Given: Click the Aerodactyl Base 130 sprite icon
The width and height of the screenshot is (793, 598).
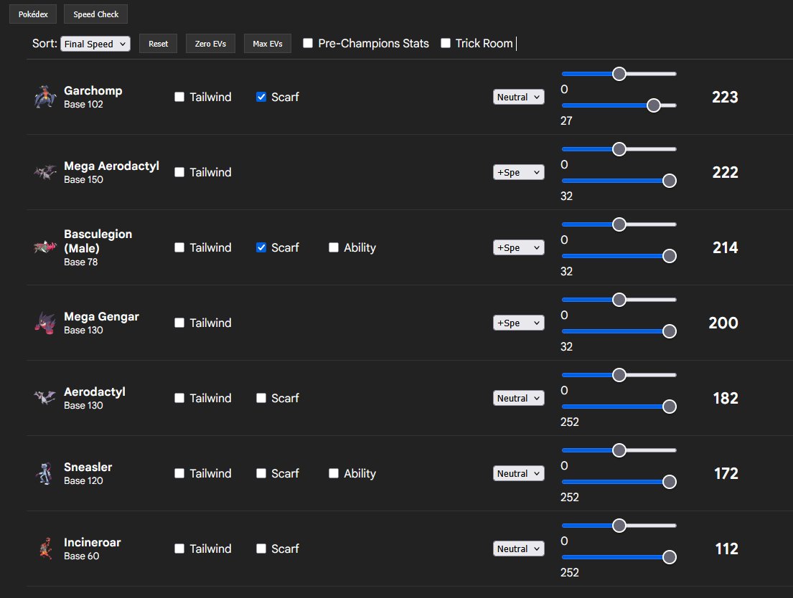Looking at the screenshot, I should coord(45,398).
